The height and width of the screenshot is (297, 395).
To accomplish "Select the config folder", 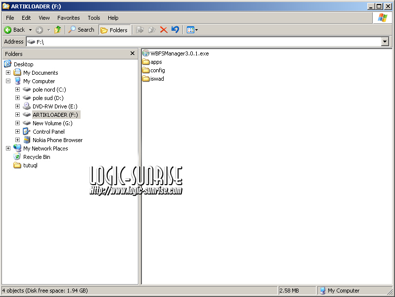I will (x=154, y=70).
